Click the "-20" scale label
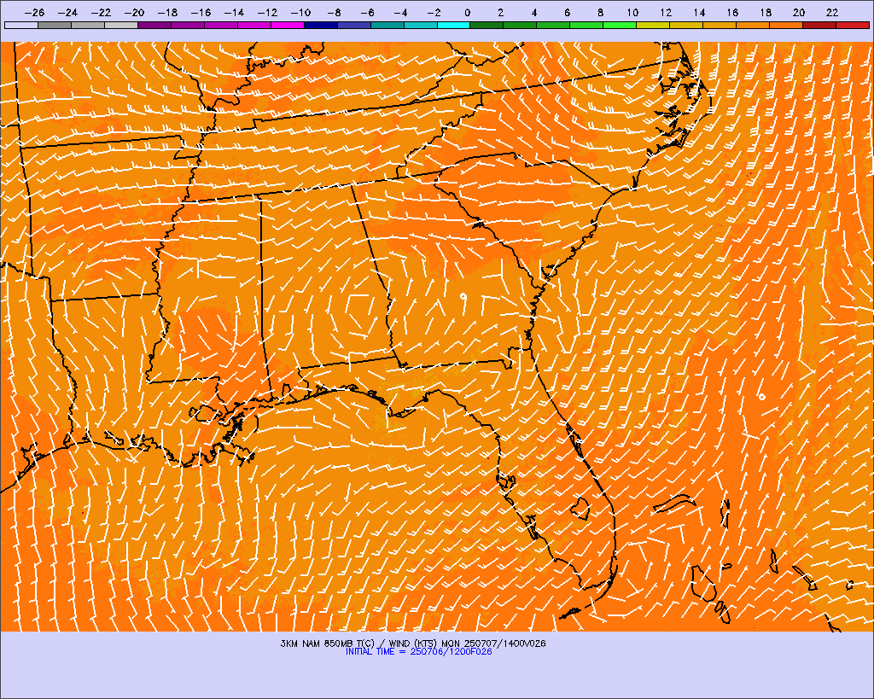Screen dimensions: 874x699 [134, 12]
